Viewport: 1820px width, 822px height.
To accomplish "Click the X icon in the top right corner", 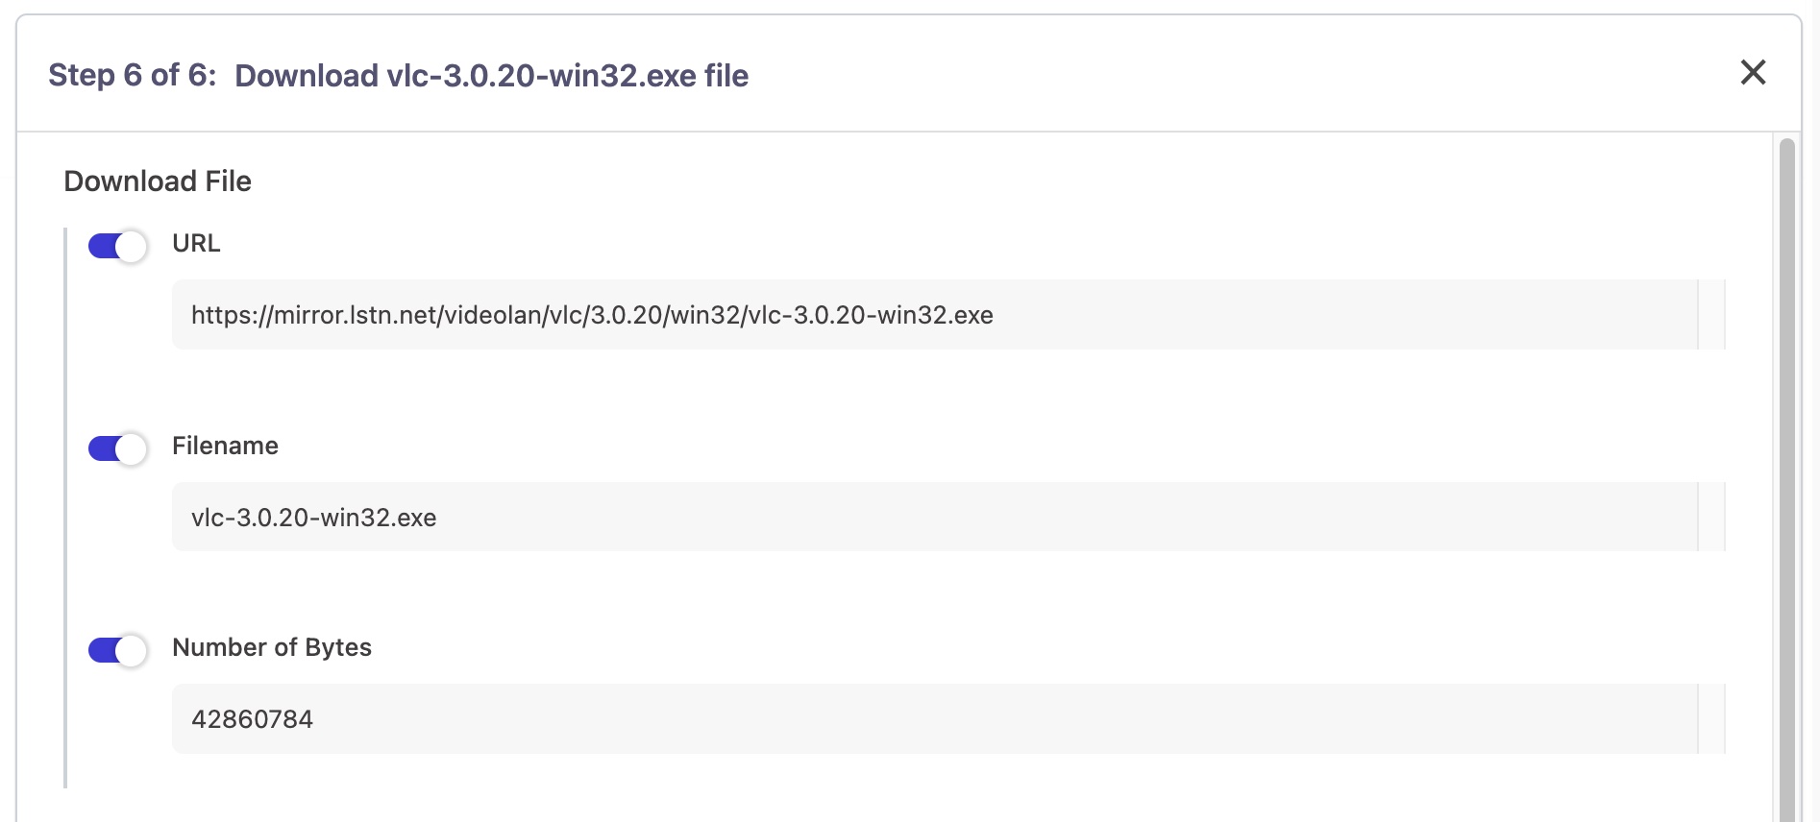I will coord(1755,72).
